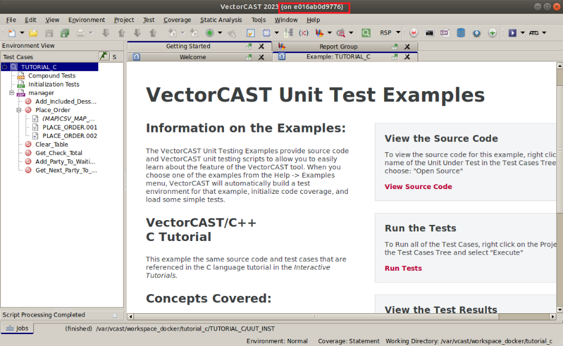563x346 pixels.
Task: Open the Coverage menu
Action: (x=177, y=20)
